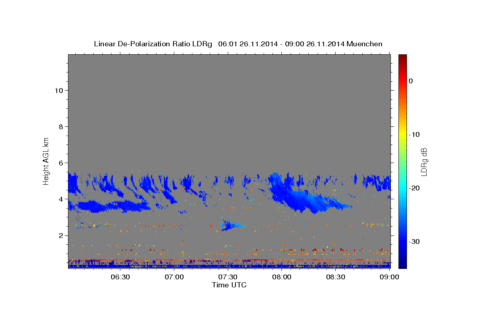This screenshot has width=483, height=322.
Task: Click the small cyan cloud patch near 07:30
Action: tap(232, 225)
